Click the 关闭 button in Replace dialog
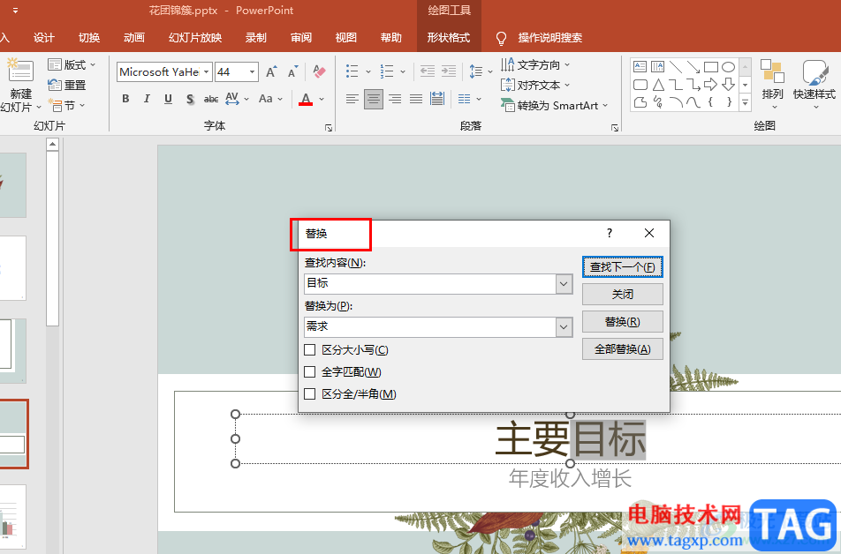Viewport: 841px width, 554px height. (622, 294)
